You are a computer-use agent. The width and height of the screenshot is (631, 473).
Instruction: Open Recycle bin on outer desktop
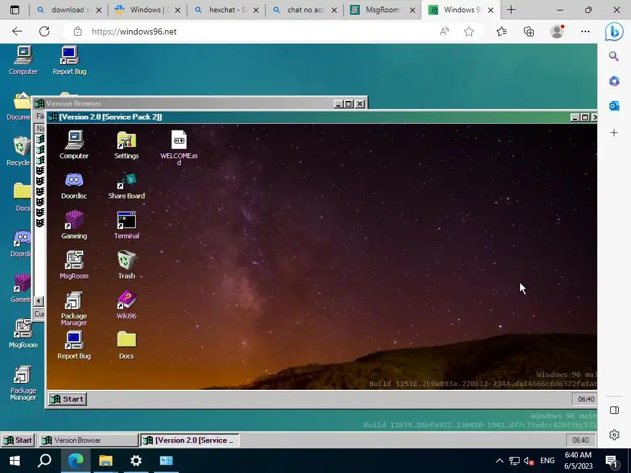click(x=18, y=152)
